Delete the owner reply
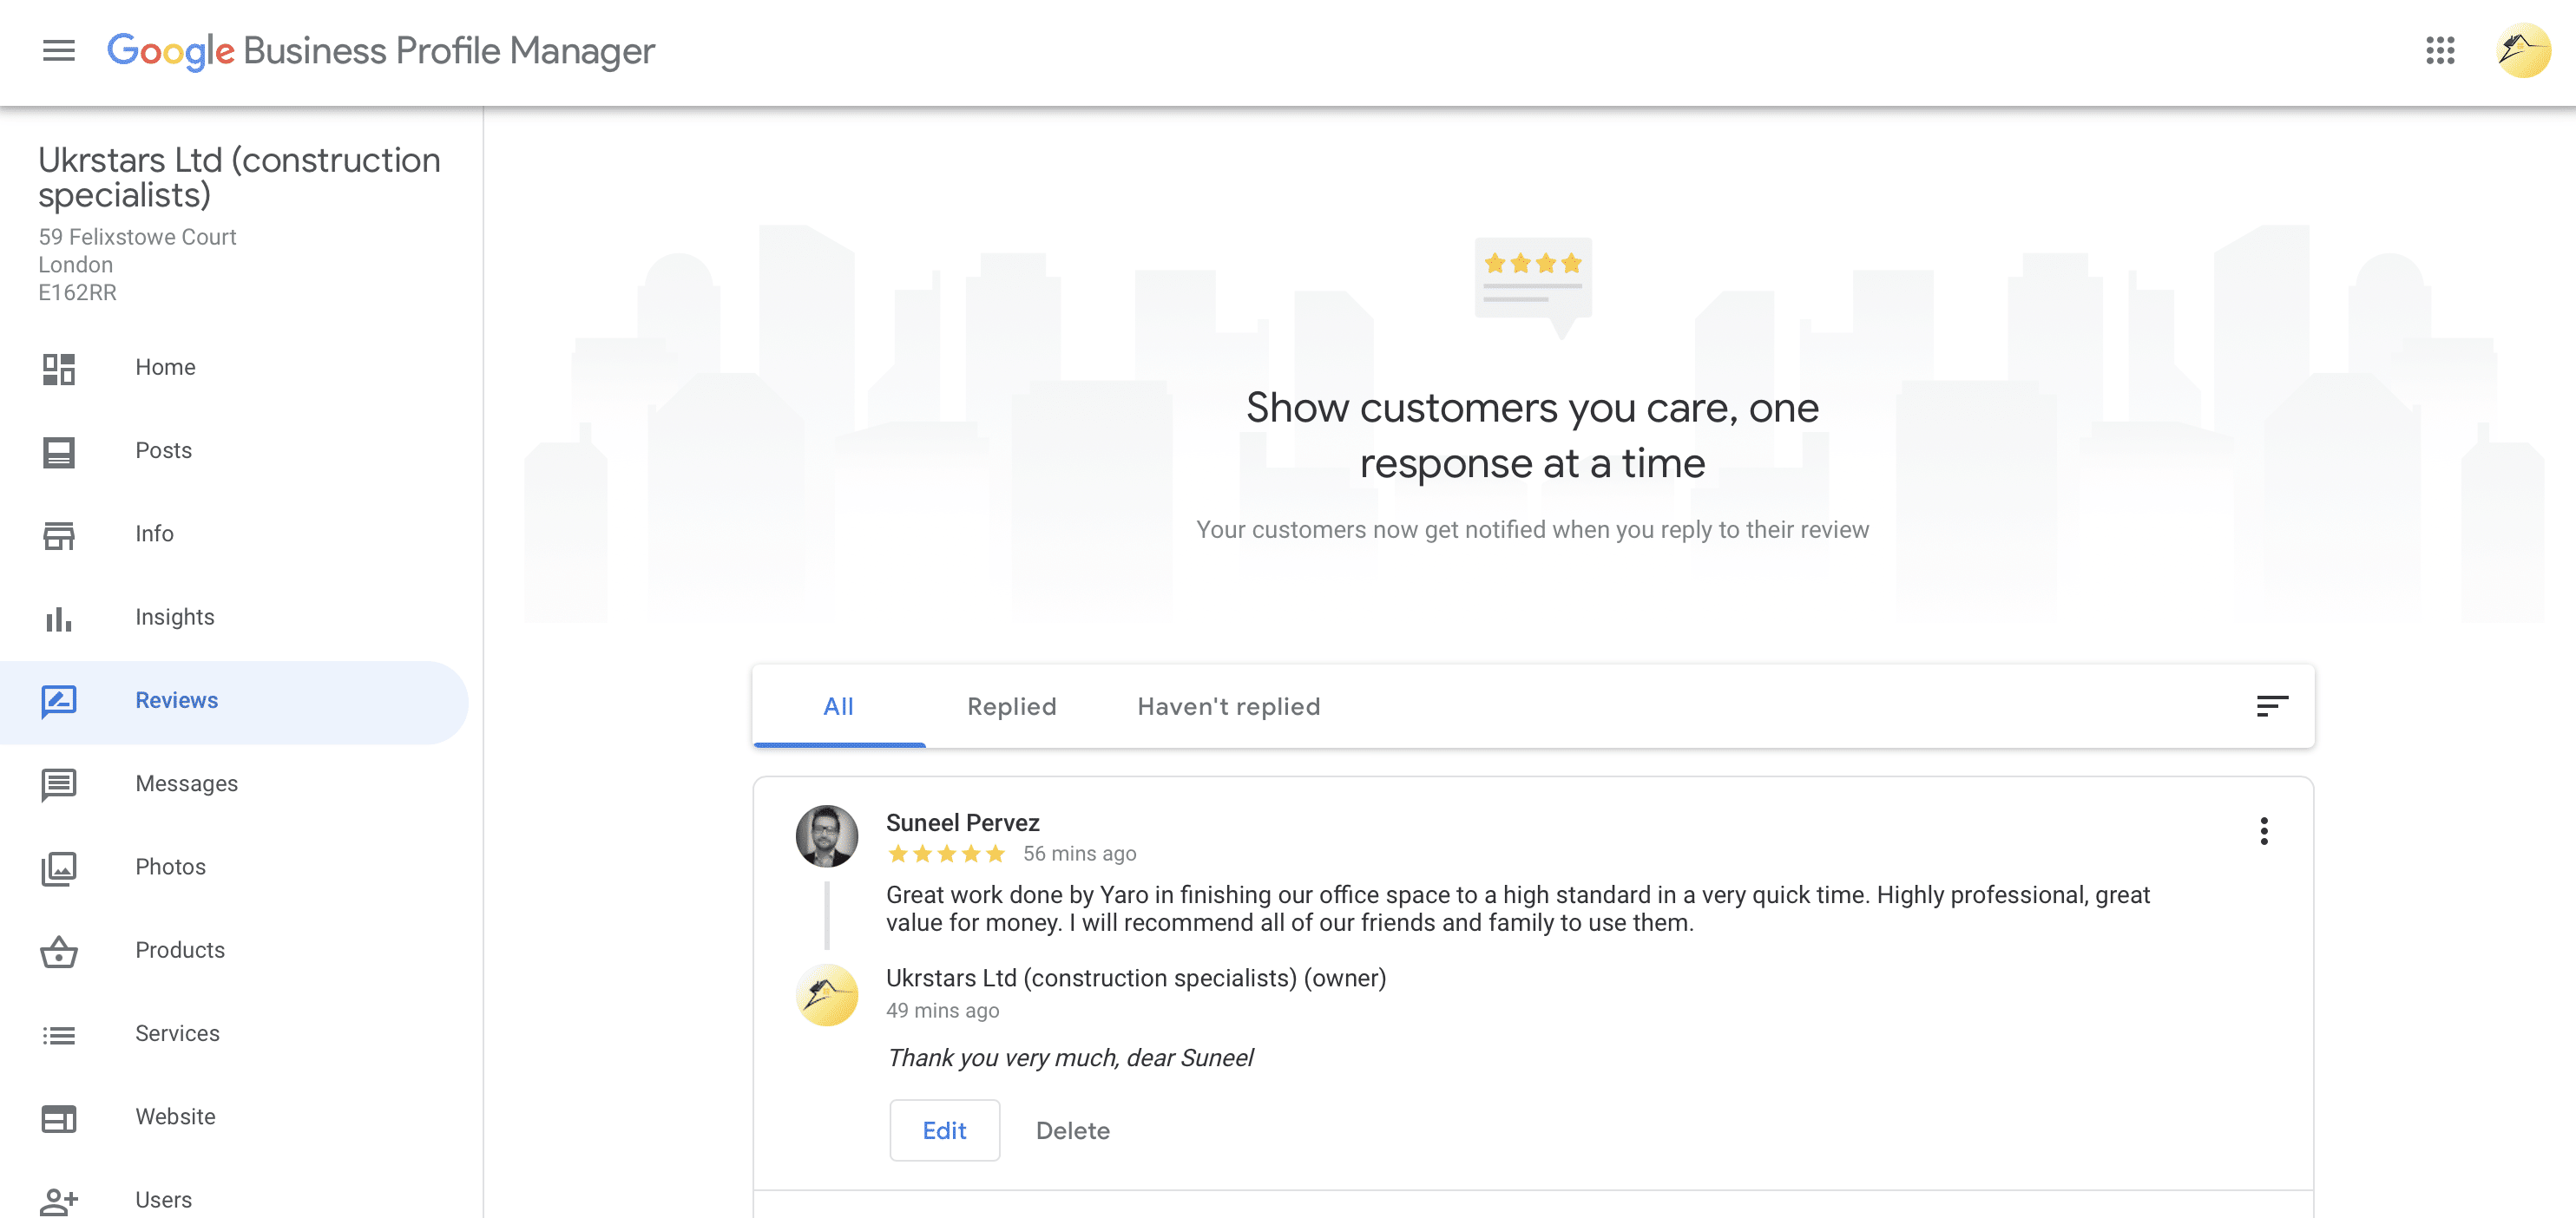2576x1218 pixels. point(1072,1130)
